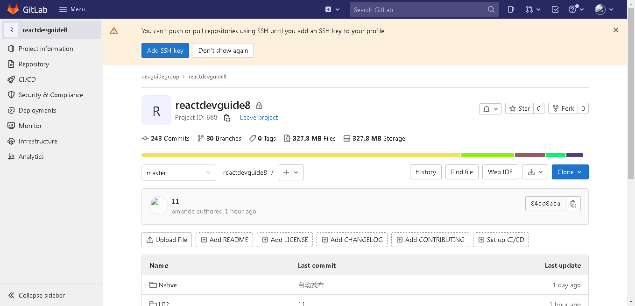
Task: Select reactdevguide8 project in sidebar header
Action: 51,30
